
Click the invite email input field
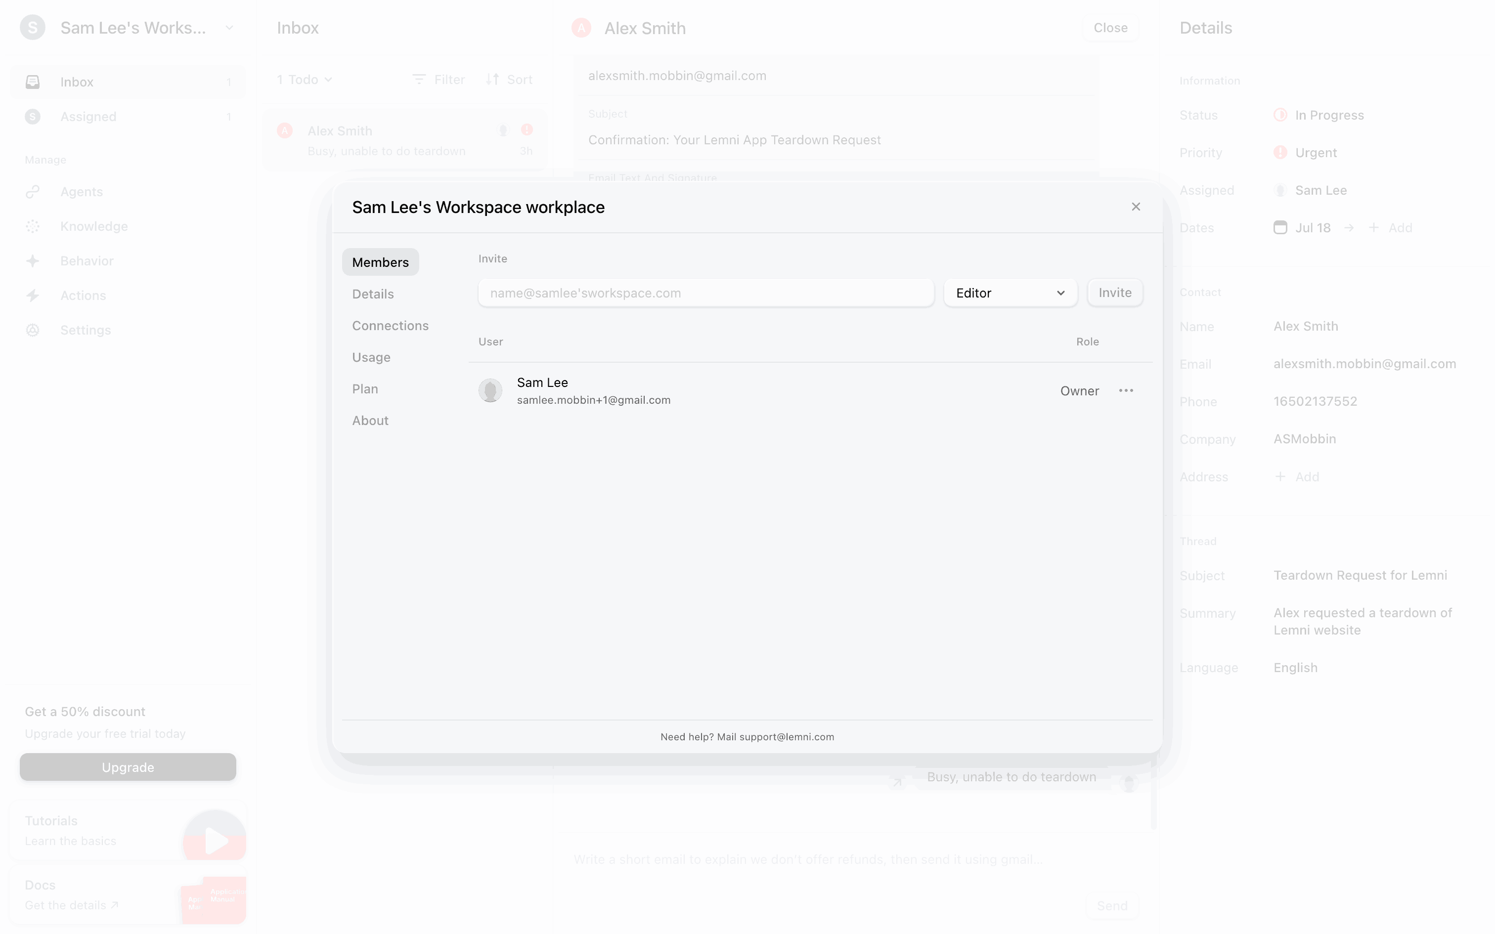pos(705,293)
